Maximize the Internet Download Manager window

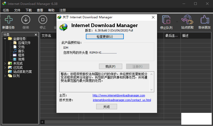[195, 4]
